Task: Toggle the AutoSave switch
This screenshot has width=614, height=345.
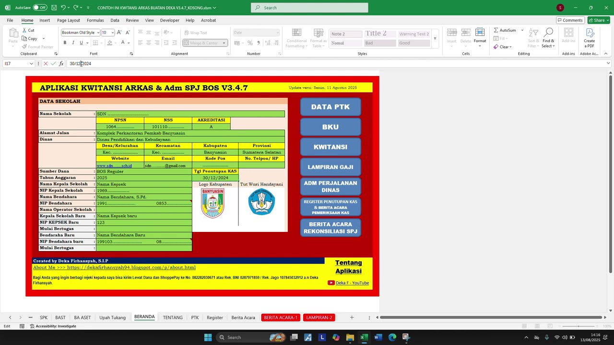Action: click(40, 8)
